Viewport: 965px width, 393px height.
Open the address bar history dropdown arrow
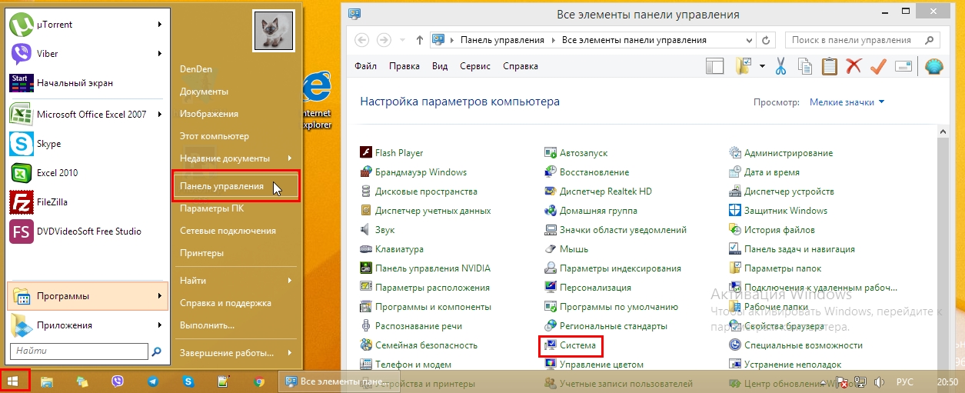point(747,40)
